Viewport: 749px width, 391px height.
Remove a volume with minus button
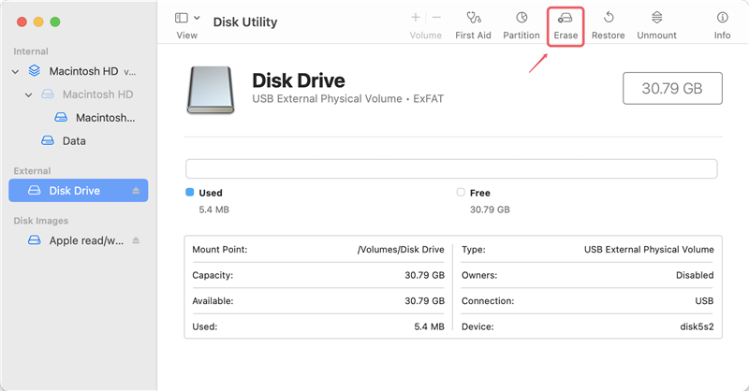pos(436,18)
